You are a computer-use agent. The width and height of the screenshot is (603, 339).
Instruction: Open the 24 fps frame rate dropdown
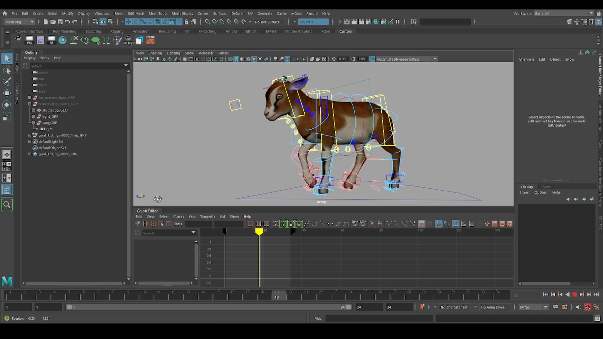pyautogui.click(x=533, y=307)
